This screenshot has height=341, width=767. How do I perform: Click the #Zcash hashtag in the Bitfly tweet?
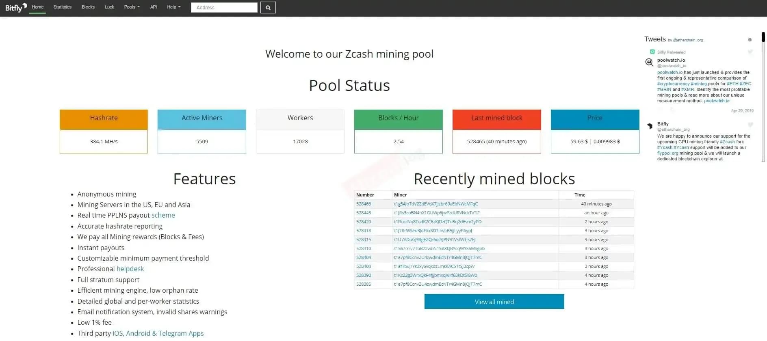pyautogui.click(x=727, y=142)
